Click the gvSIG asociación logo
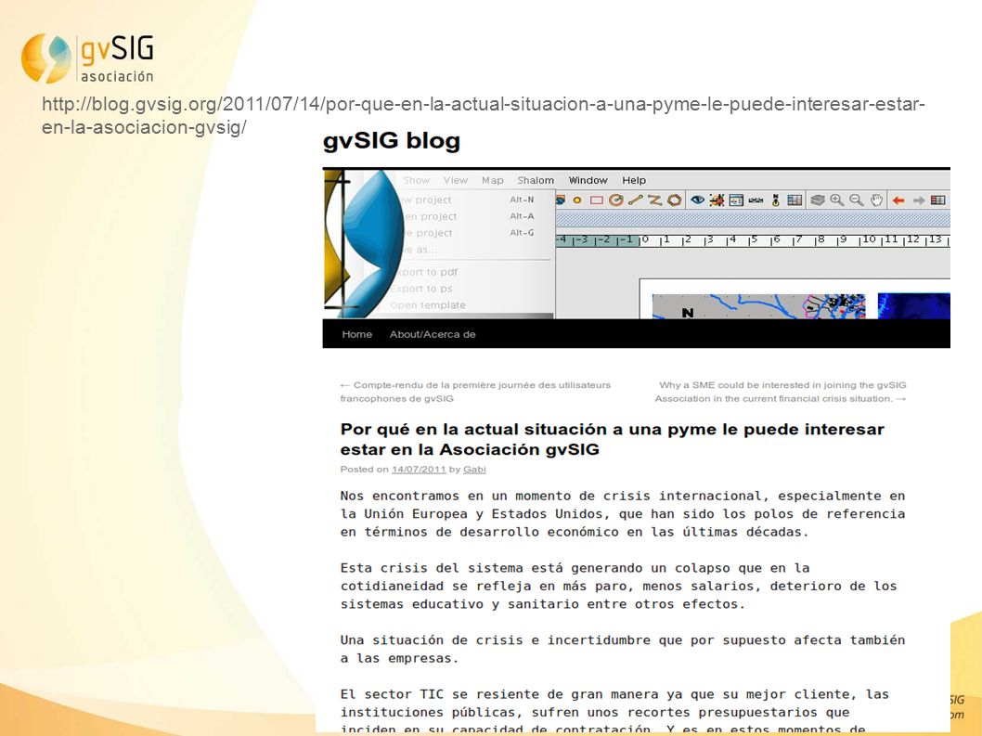Image resolution: width=982 pixels, height=736 pixels. pyautogui.click(x=87, y=58)
